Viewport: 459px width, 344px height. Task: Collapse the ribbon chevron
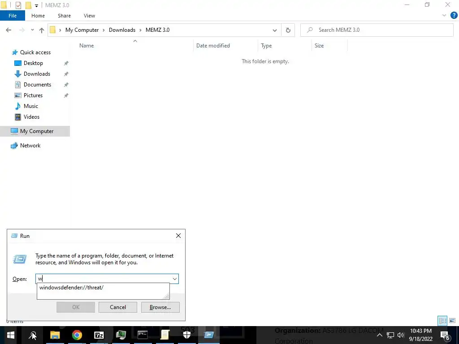pyautogui.click(x=444, y=16)
